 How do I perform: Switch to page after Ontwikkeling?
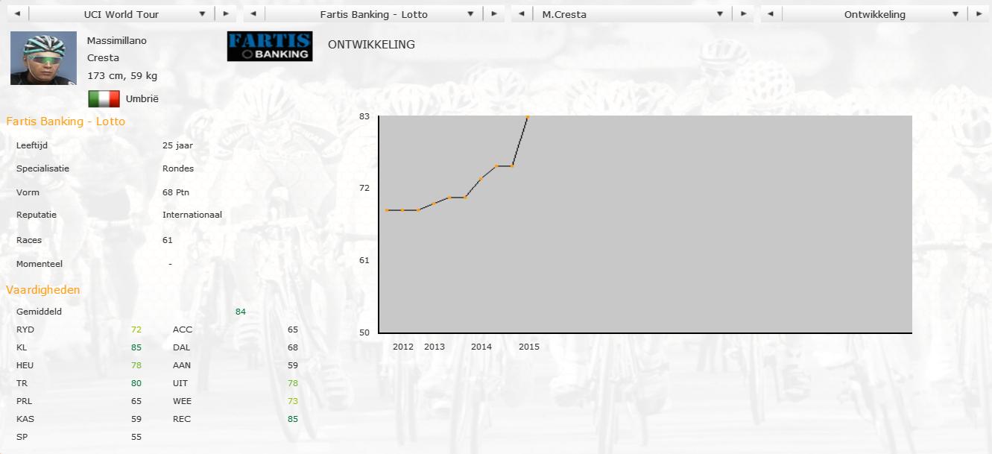(x=979, y=14)
